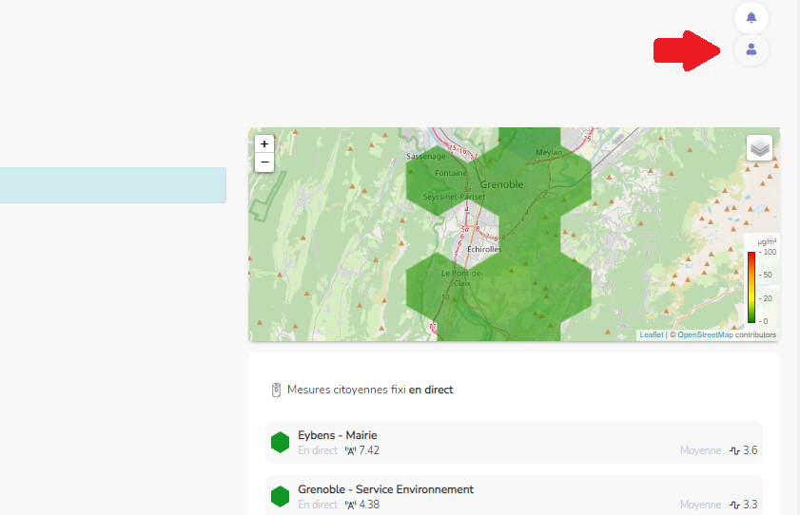Open the notifications bell icon
This screenshot has height=515, width=800.
pyautogui.click(x=751, y=18)
